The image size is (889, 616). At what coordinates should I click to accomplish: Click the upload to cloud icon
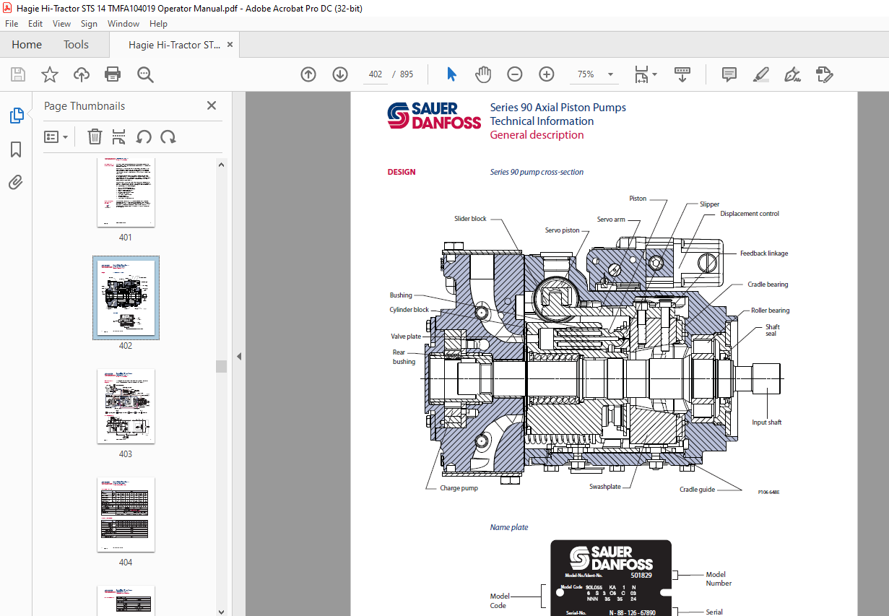click(81, 74)
